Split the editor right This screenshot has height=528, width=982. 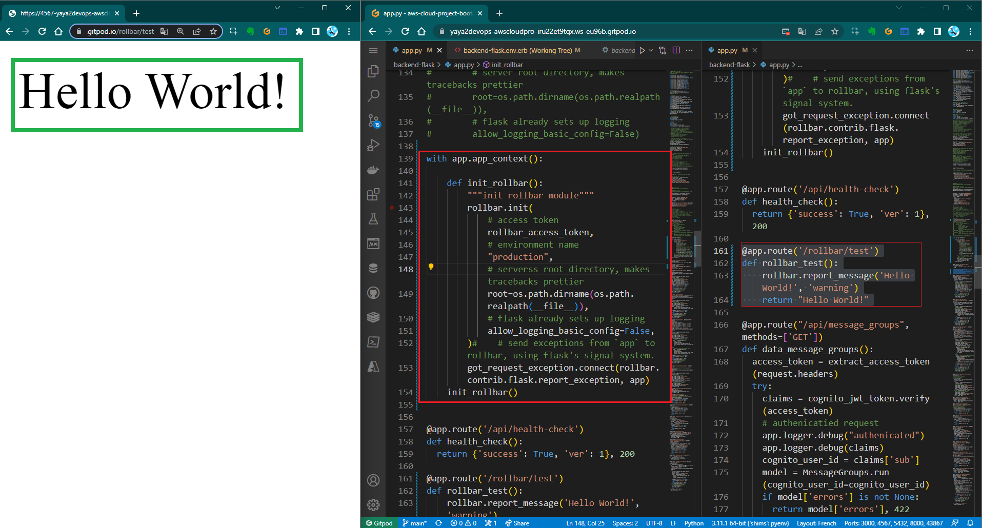coord(676,50)
